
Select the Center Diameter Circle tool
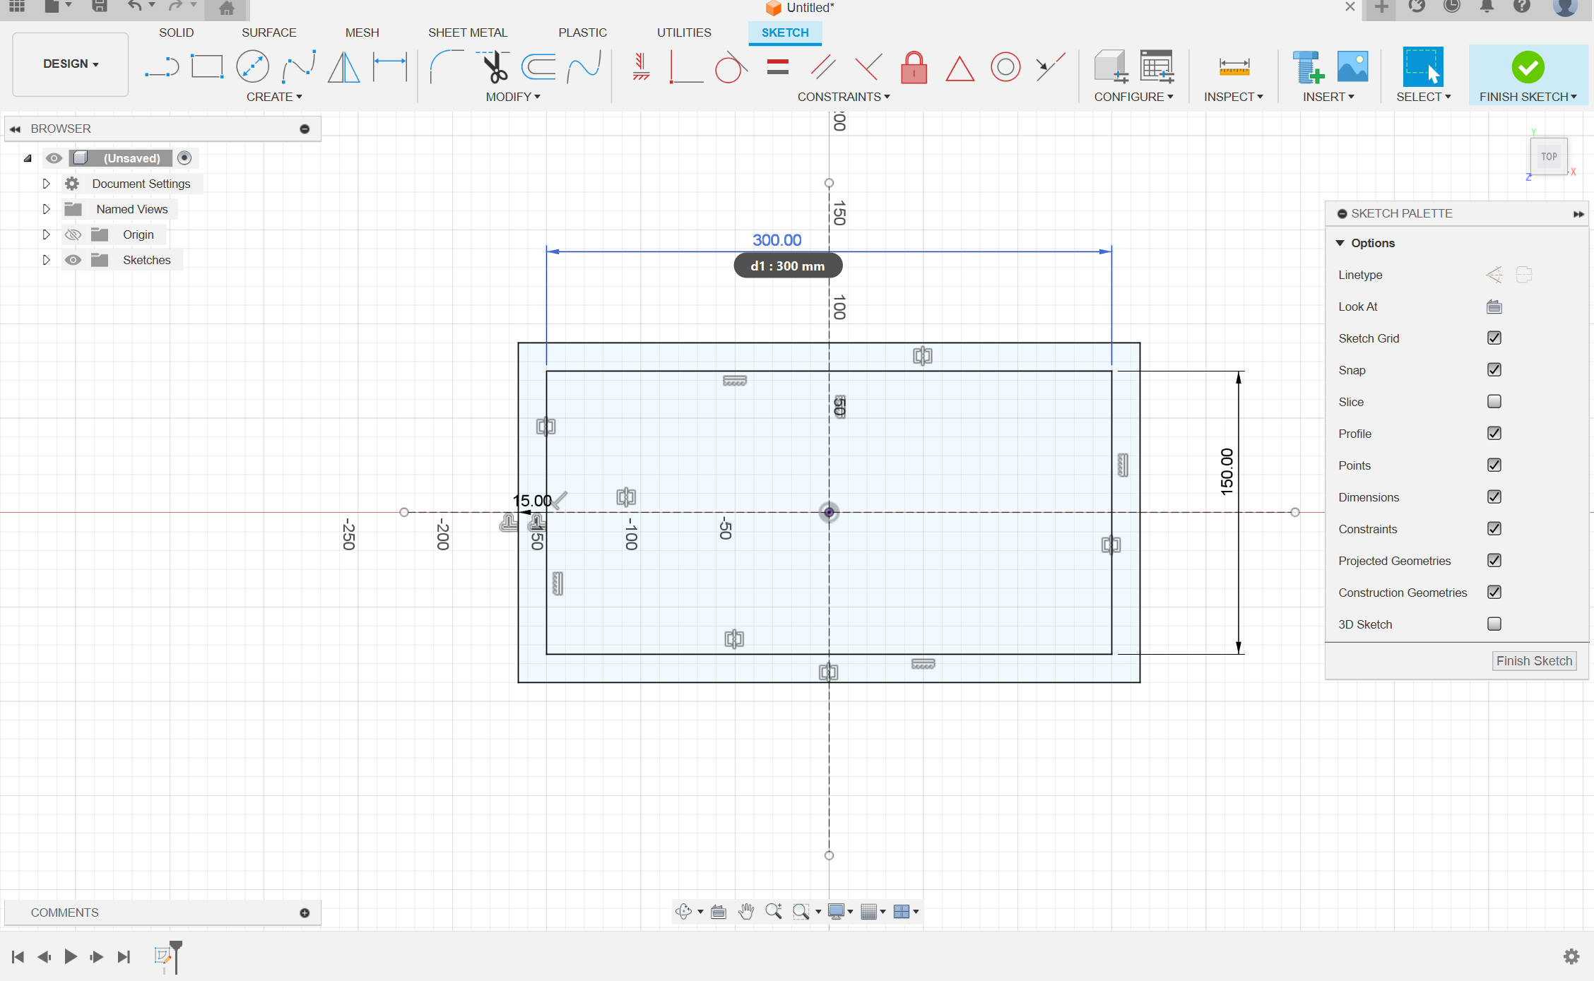tap(252, 67)
